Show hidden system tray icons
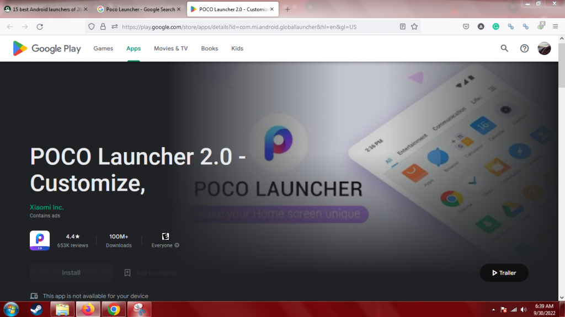The image size is (565, 317). pos(493,310)
